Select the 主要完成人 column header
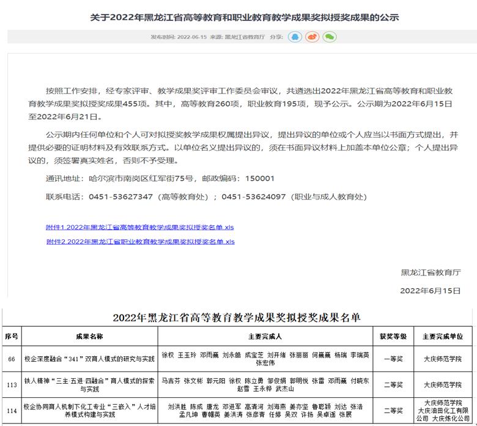The height and width of the screenshot is (426, 477). [x=265, y=337]
